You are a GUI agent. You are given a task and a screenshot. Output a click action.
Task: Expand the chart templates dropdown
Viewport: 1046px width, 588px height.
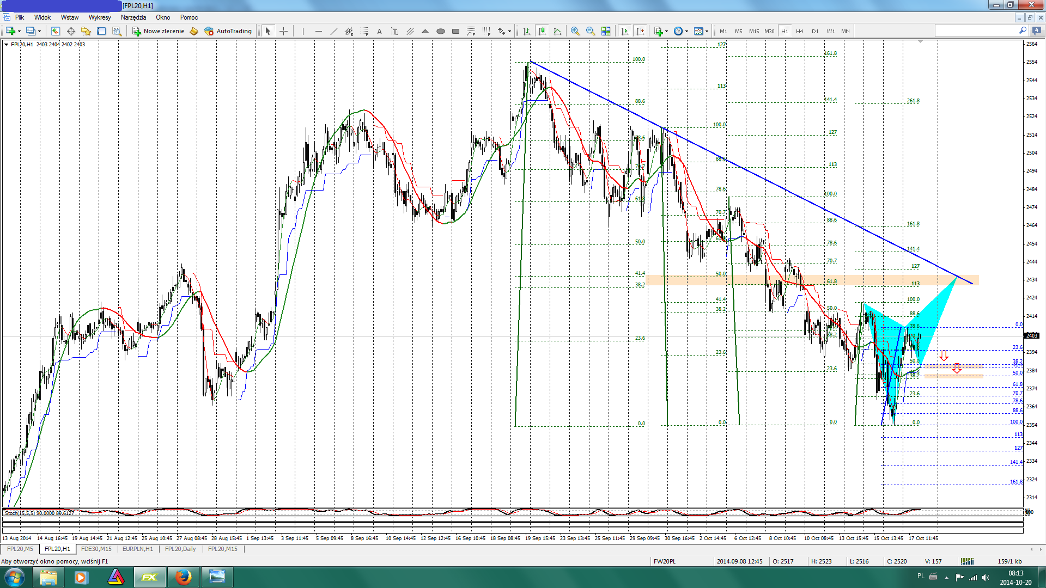(707, 31)
